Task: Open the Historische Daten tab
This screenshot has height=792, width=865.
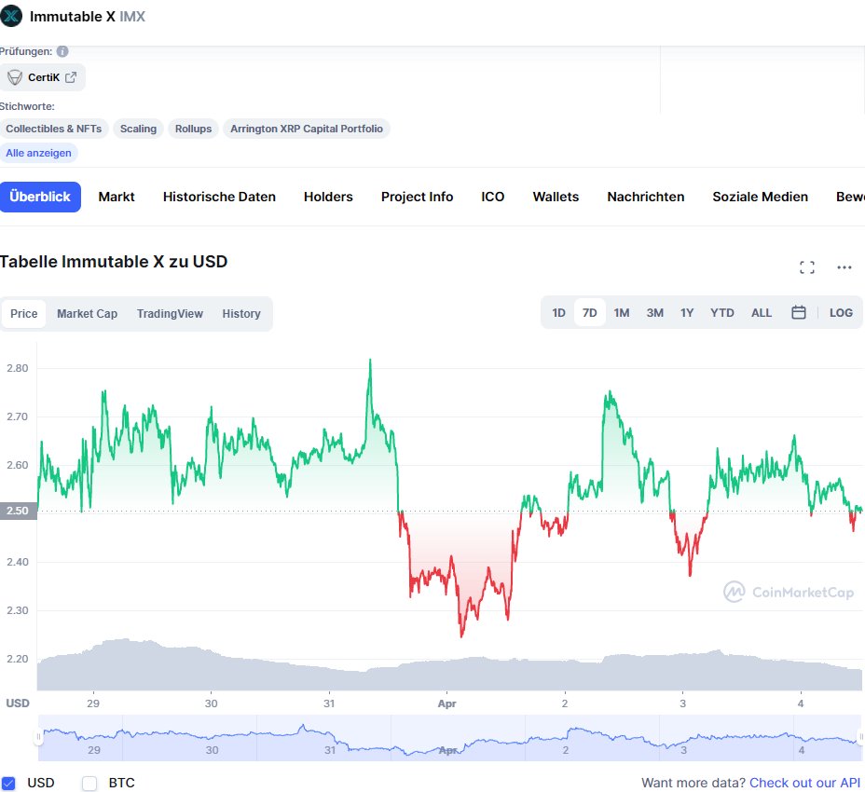Action: coord(219,197)
